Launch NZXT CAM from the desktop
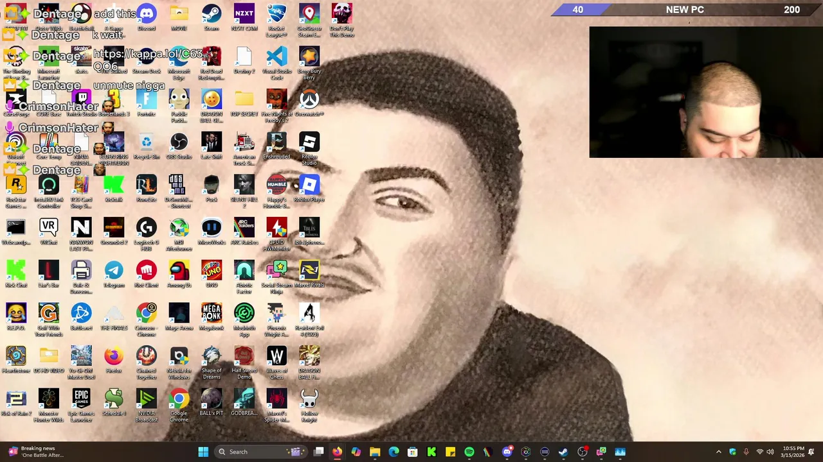823x462 pixels. 244,17
